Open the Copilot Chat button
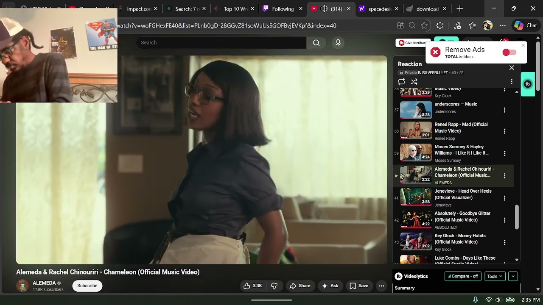The height and width of the screenshot is (305, 543). click(x=526, y=25)
